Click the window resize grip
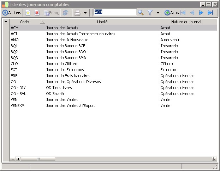 (x=215, y=167)
